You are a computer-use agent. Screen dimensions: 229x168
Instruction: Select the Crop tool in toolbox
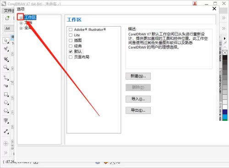tap(6, 59)
